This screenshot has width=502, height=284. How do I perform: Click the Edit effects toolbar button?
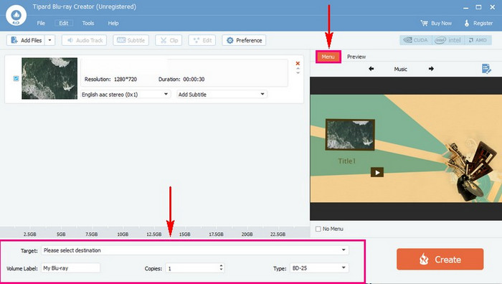[202, 40]
